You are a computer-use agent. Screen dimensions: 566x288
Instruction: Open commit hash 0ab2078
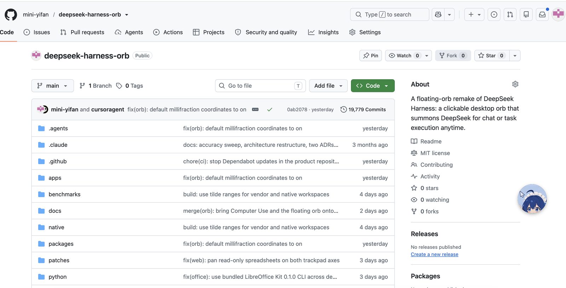coord(297,110)
